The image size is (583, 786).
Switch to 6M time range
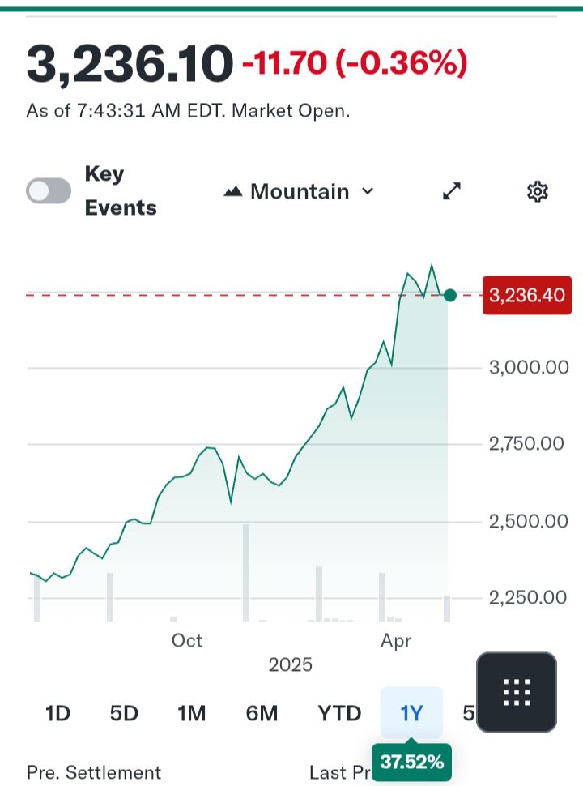[262, 713]
